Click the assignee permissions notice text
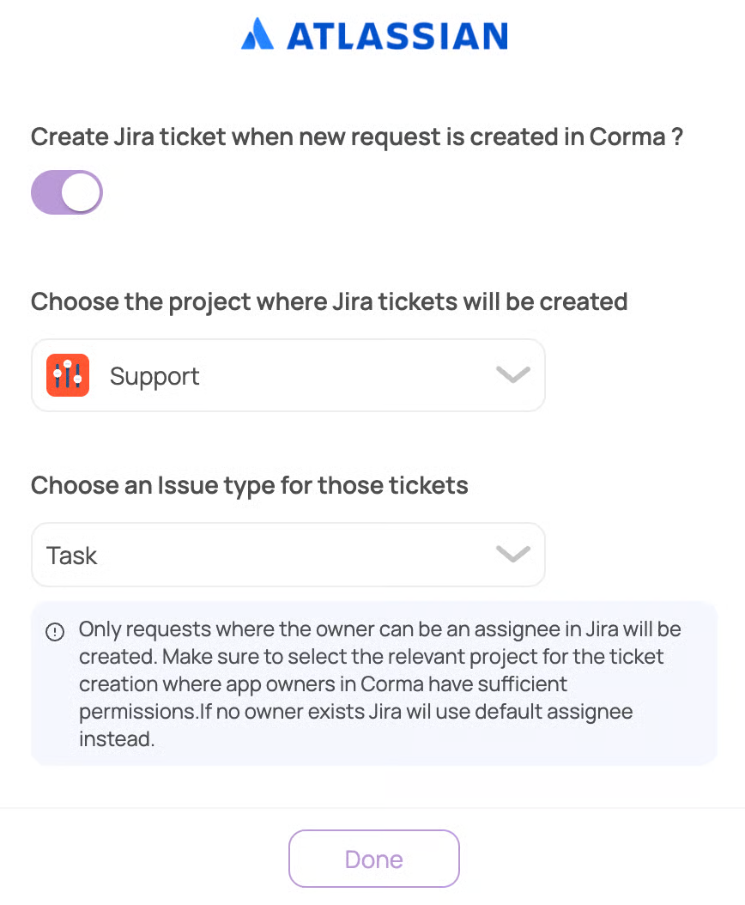This screenshot has width=745, height=905. [378, 671]
